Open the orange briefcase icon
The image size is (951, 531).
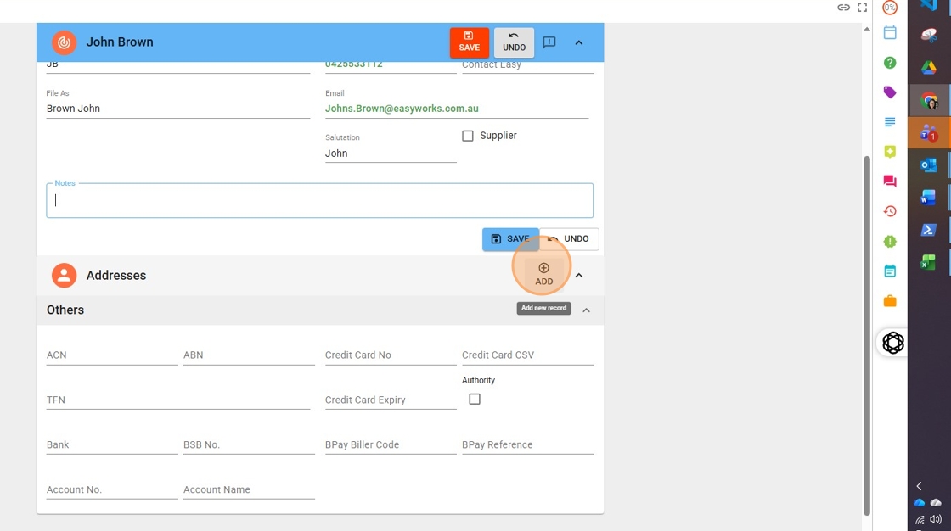pyautogui.click(x=890, y=301)
